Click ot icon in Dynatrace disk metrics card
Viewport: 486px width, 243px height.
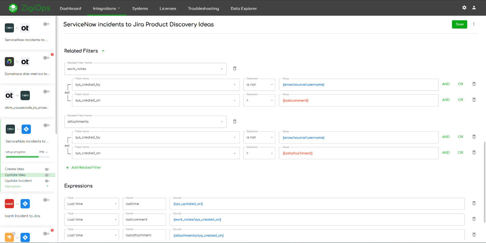coord(25,62)
